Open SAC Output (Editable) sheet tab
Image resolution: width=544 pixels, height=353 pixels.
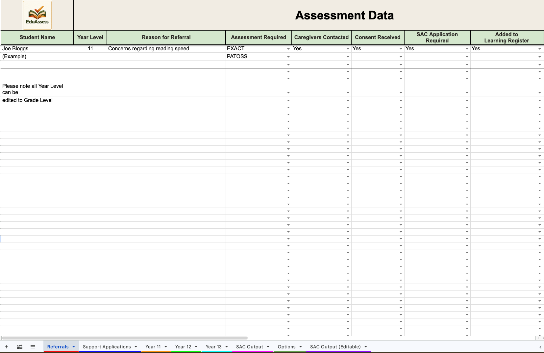(335, 347)
